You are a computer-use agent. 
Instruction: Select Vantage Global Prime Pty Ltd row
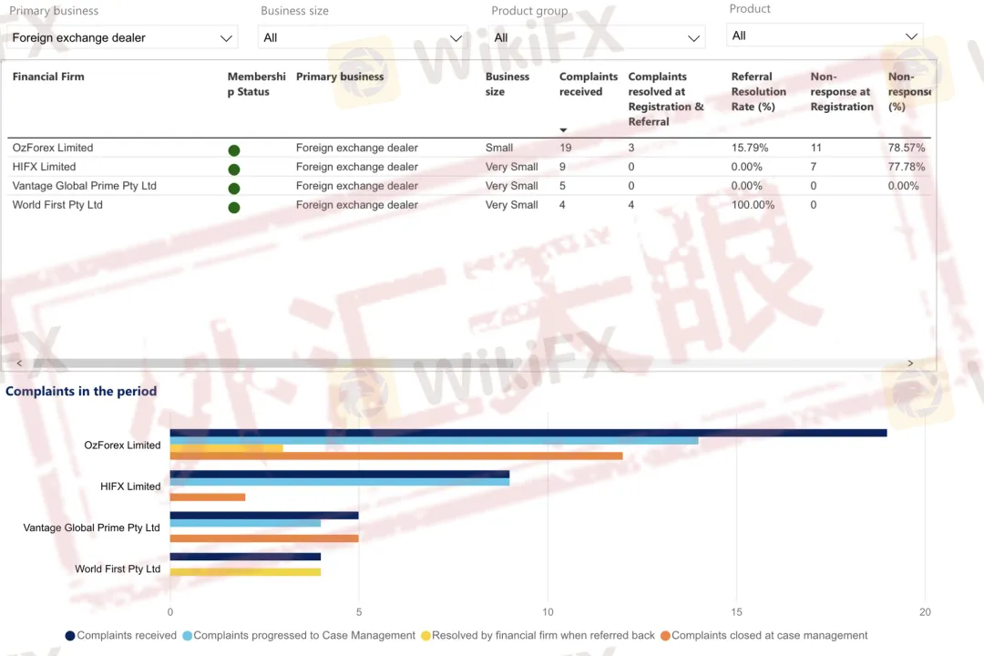84,186
